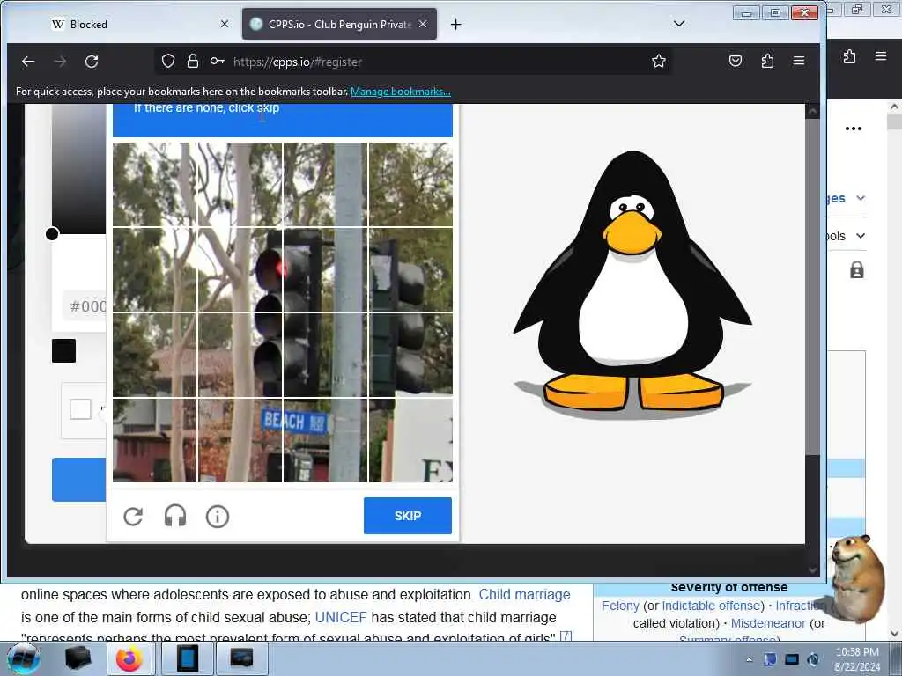Open Firefox hamburger application menu
The image size is (902, 676).
[798, 61]
